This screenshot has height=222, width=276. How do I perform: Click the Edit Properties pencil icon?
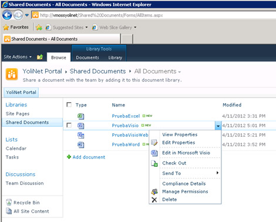click(154, 143)
